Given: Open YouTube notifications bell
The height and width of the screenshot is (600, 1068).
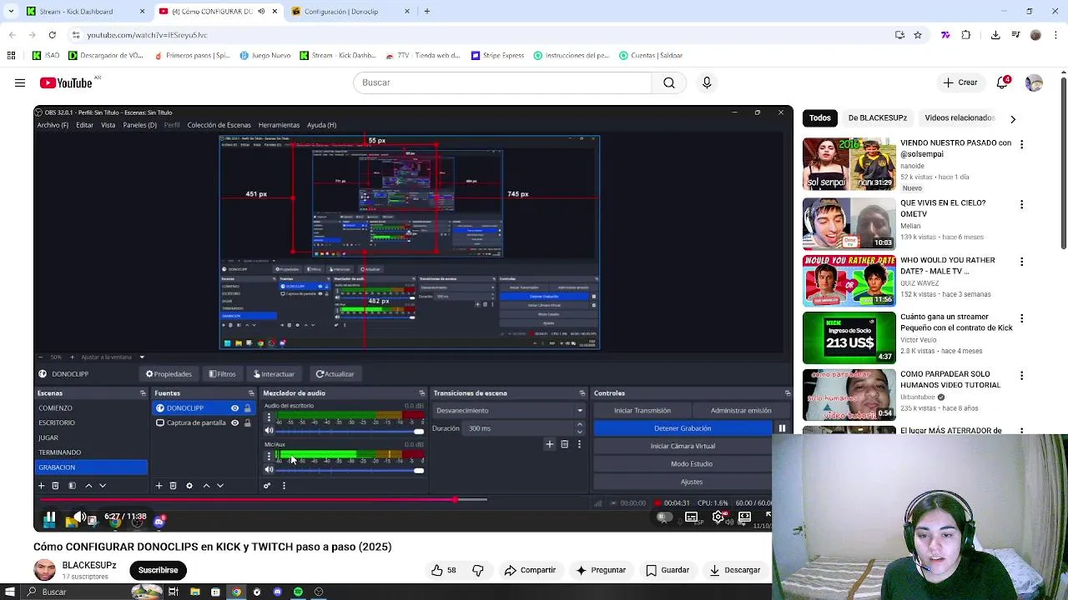Looking at the screenshot, I should click(1003, 82).
